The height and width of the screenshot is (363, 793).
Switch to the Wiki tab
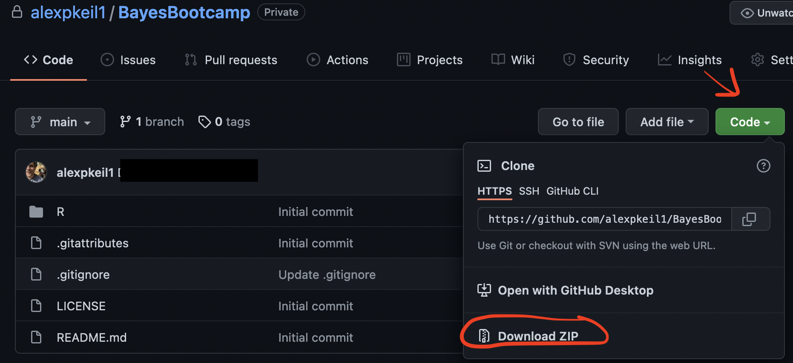click(x=513, y=60)
